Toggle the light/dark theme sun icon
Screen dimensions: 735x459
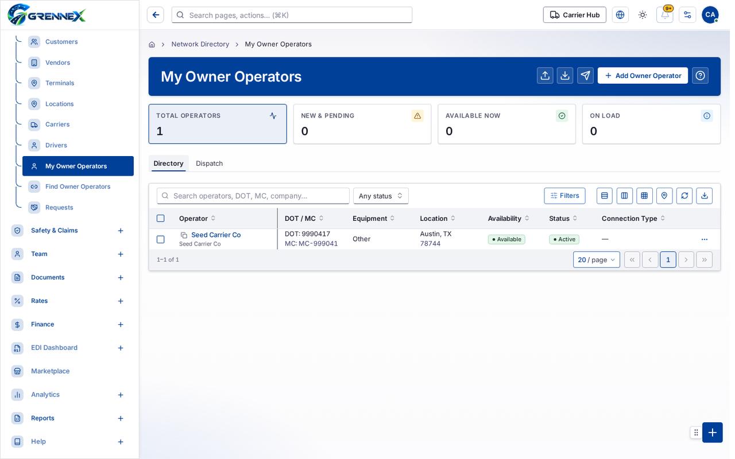point(643,15)
